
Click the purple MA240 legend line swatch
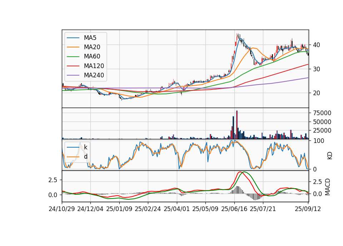(73, 75)
